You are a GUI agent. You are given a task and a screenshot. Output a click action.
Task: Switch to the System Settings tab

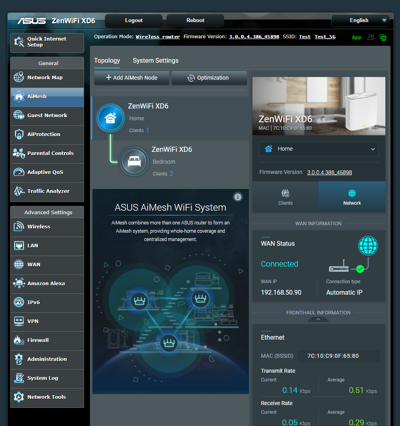pyautogui.click(x=156, y=61)
